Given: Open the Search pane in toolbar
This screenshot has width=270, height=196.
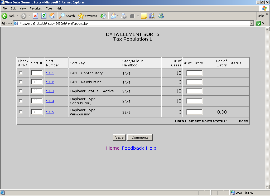Looking at the screenshot, I should point(67,16).
